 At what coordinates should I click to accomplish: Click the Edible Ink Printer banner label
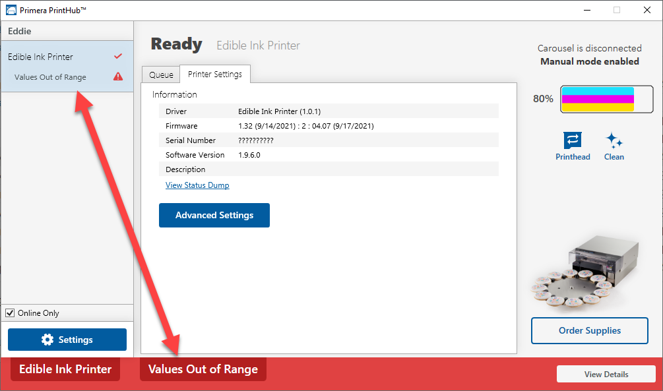click(x=65, y=369)
